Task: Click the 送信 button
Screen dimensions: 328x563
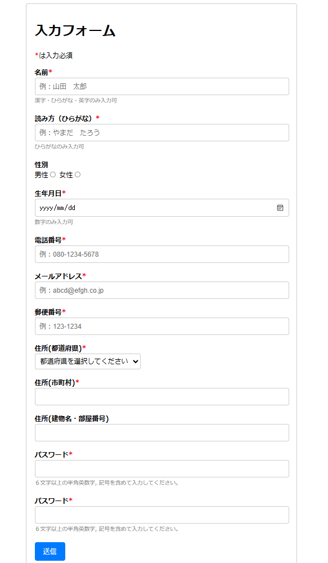Action: (x=50, y=551)
